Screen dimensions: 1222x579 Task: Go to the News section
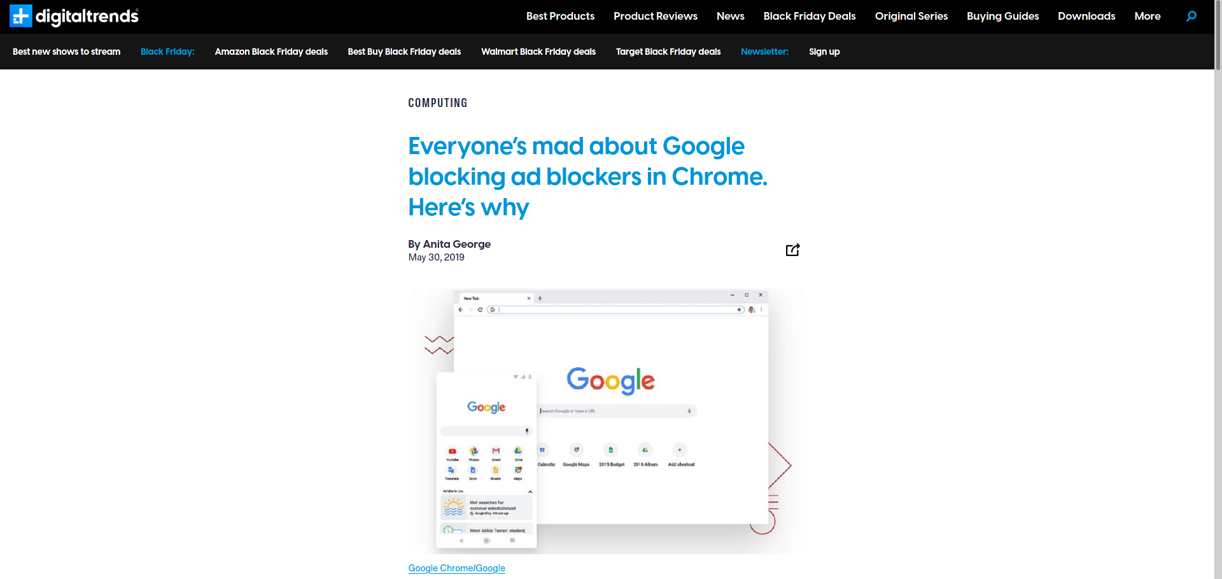tap(731, 16)
